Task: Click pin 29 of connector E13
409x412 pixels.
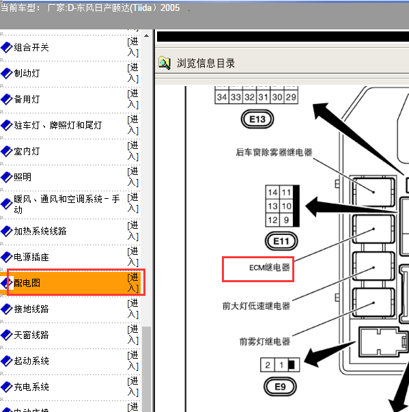Action: [291, 97]
